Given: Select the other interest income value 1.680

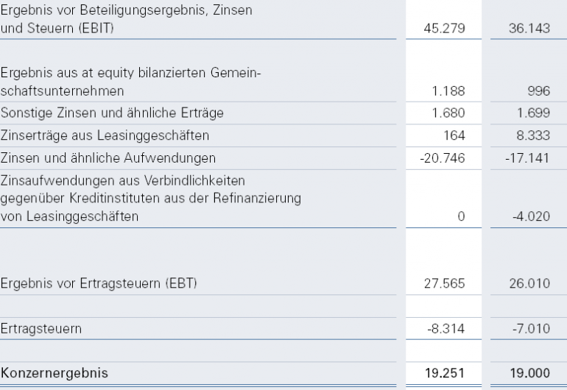Looking at the screenshot, I should click(450, 113).
